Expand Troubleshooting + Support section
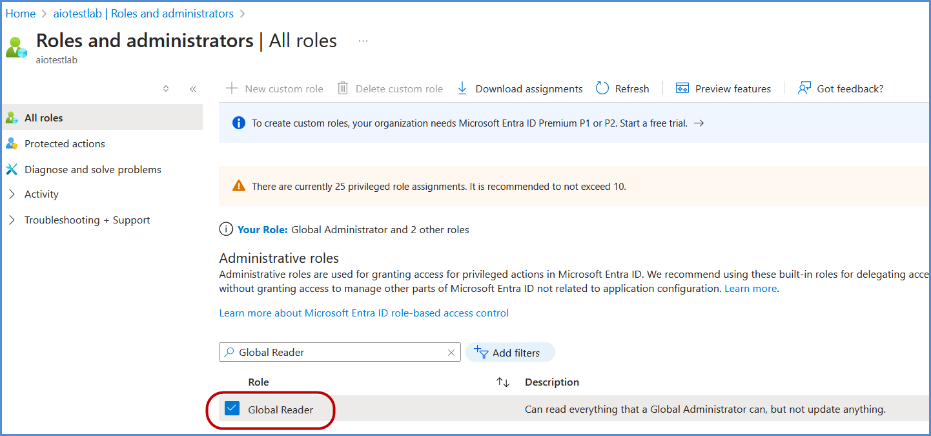The image size is (931, 436). pyautogui.click(x=12, y=220)
